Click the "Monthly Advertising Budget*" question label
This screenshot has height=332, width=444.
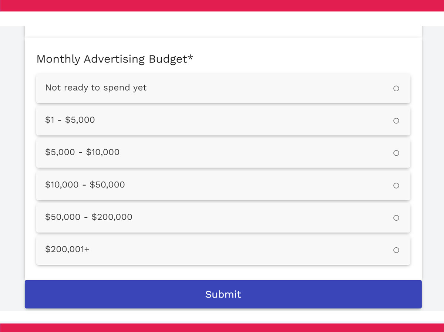115,59
